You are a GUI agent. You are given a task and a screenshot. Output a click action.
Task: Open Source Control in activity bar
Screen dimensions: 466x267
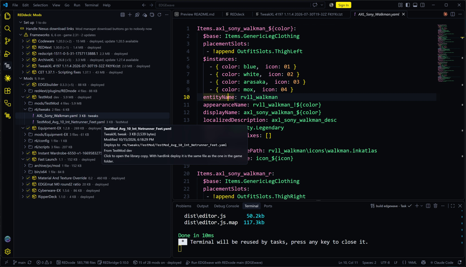click(x=8, y=41)
